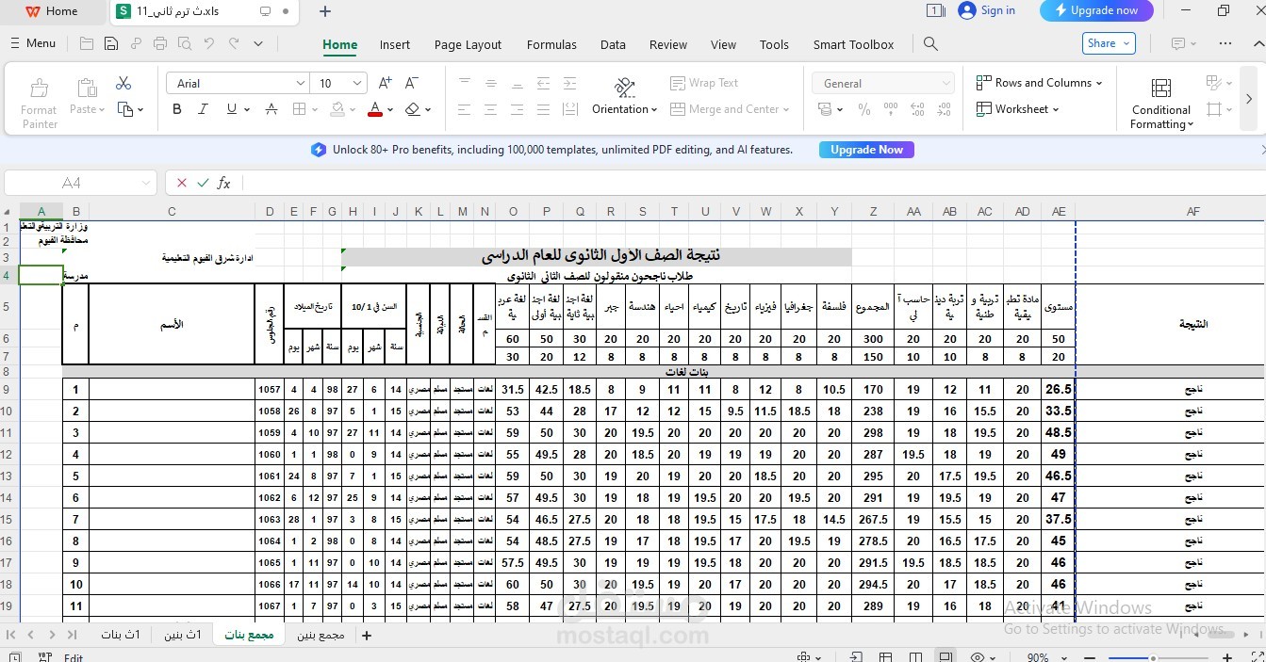
Task: Open the font size 10 dropdown
Action: [x=357, y=83]
